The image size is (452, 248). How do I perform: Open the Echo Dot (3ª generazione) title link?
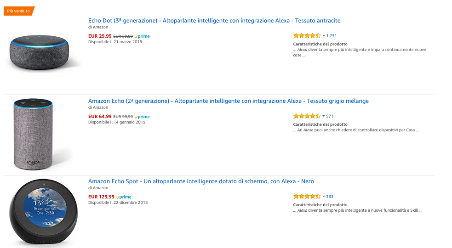(214, 21)
